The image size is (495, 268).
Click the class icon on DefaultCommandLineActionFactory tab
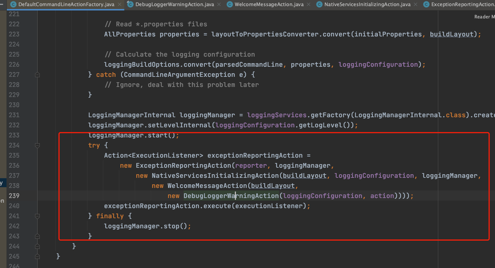[13, 4]
